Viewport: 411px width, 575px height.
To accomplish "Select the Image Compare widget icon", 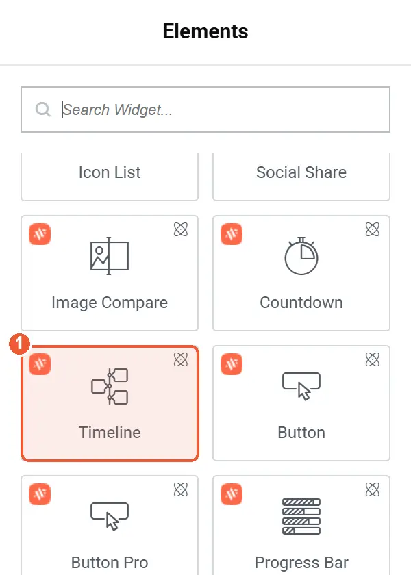I will point(110,256).
